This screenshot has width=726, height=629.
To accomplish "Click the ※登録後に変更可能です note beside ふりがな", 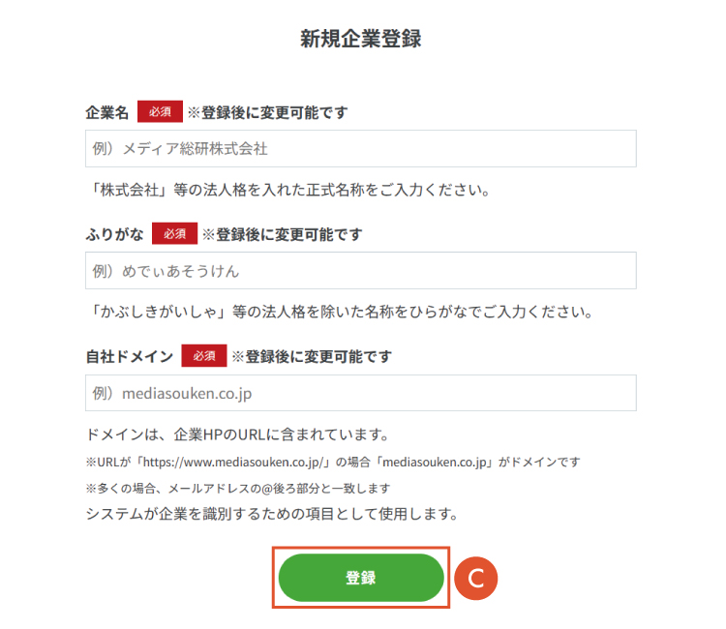I will point(282,235).
